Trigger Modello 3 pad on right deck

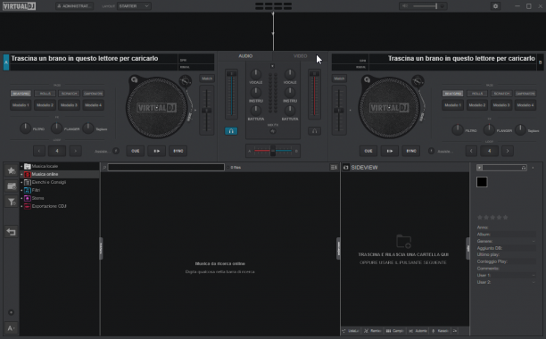pos(501,105)
